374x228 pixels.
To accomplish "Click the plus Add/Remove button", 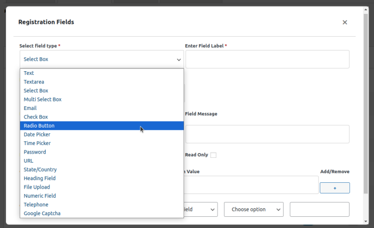I will tap(335, 188).
